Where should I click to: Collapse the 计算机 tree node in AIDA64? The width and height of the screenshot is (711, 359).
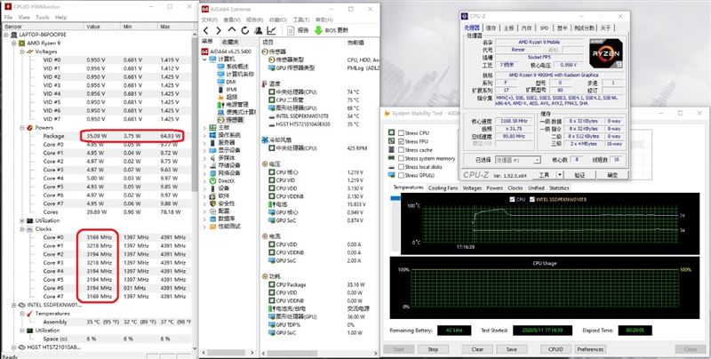click(204, 59)
